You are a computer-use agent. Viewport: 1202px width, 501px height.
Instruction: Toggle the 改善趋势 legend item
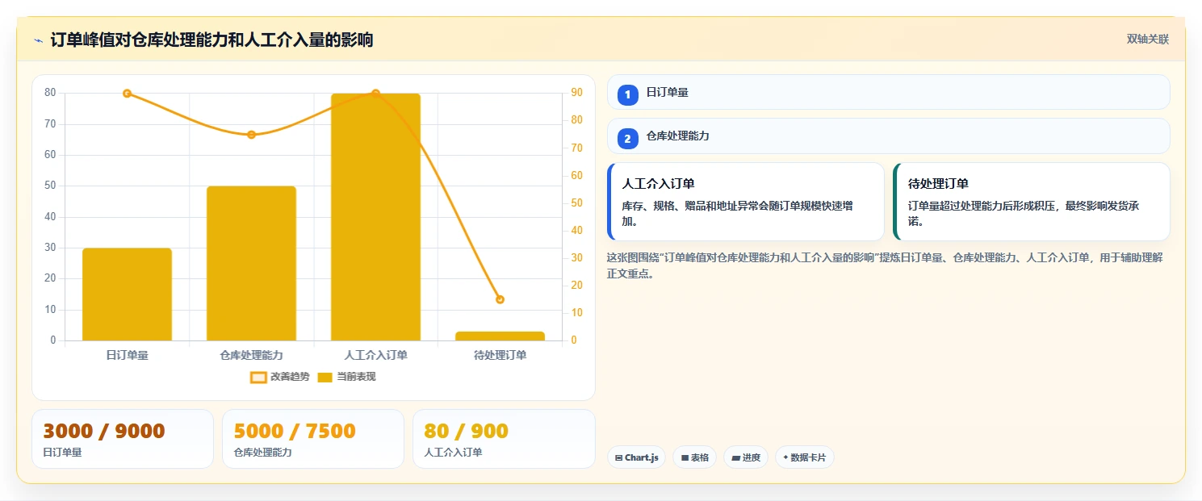[280, 377]
